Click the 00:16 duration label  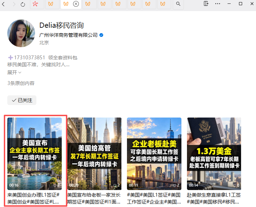coord(14,185)
